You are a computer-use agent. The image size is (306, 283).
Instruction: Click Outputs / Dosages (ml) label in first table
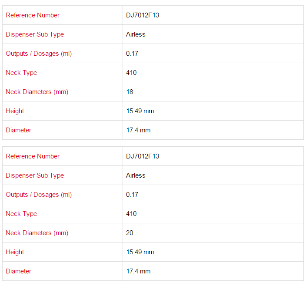39,54
